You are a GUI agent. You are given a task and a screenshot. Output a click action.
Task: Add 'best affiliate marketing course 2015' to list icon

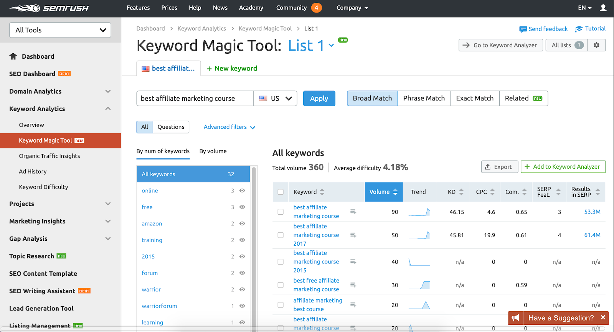(x=353, y=262)
